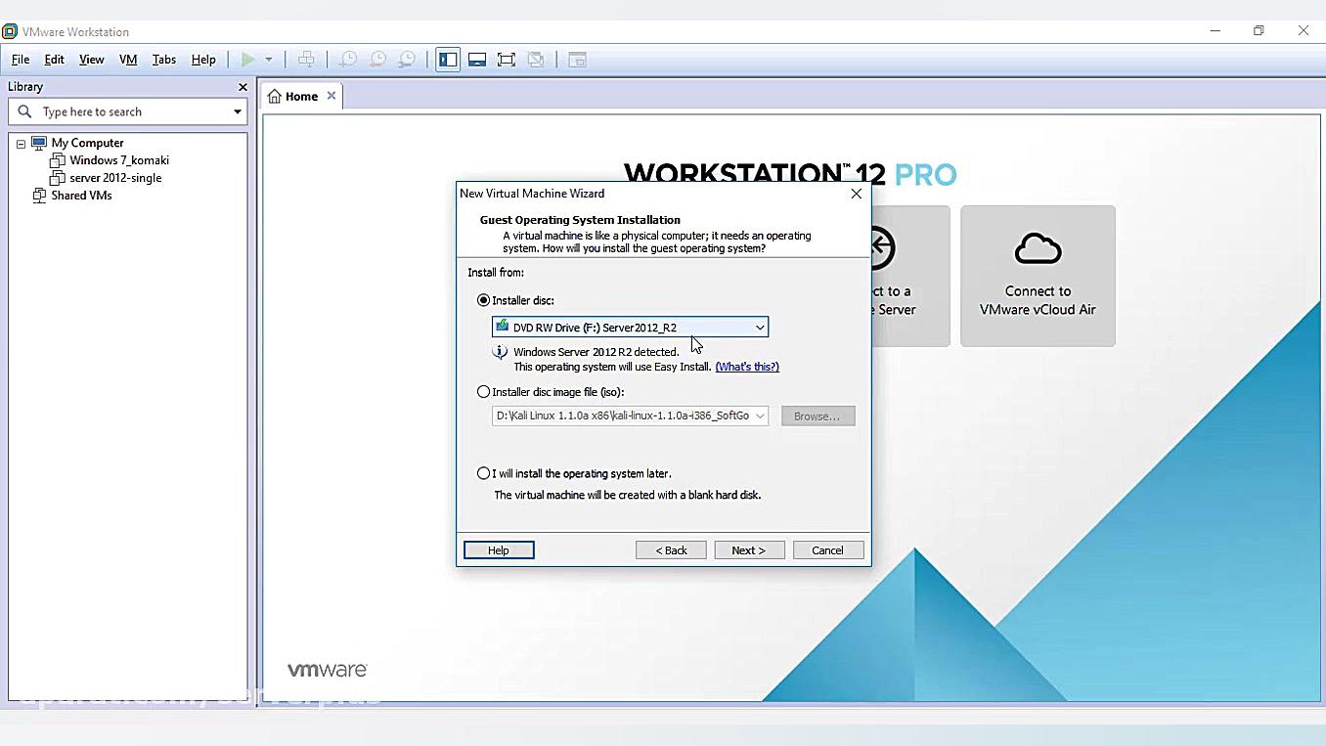Click the Browse... button
Viewport: 1326px width, 746px height.
coord(818,416)
